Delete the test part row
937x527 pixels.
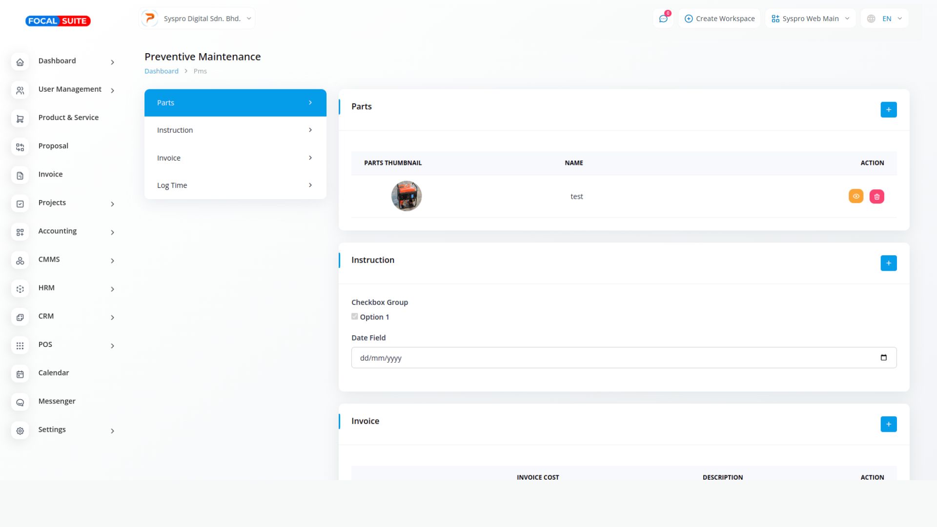[x=876, y=197]
